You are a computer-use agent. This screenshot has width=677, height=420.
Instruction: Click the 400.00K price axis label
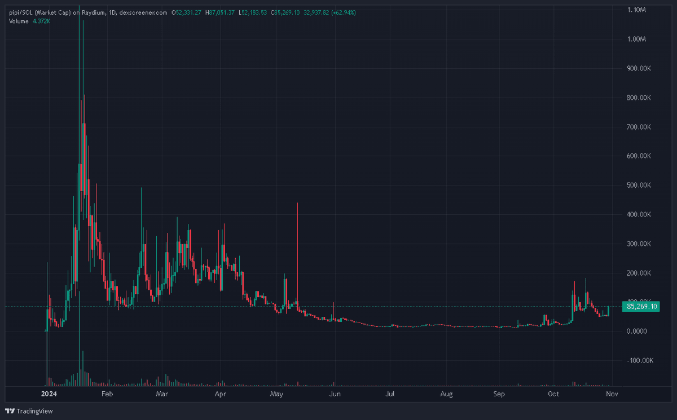[x=638, y=215]
